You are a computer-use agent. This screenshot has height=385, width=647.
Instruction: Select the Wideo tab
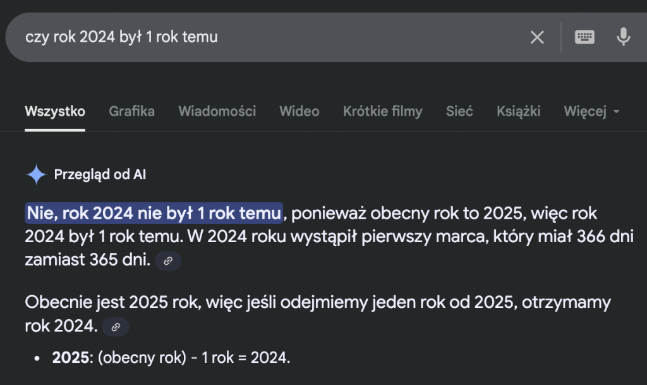(299, 111)
